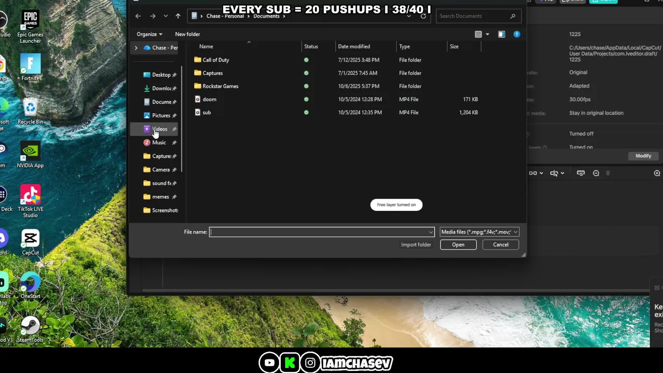Viewport: 663px width, 373px height.
Task: Select the Call of Duty folder
Action: click(215, 60)
